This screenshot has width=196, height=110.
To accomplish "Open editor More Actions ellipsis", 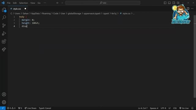I will click(192, 9).
